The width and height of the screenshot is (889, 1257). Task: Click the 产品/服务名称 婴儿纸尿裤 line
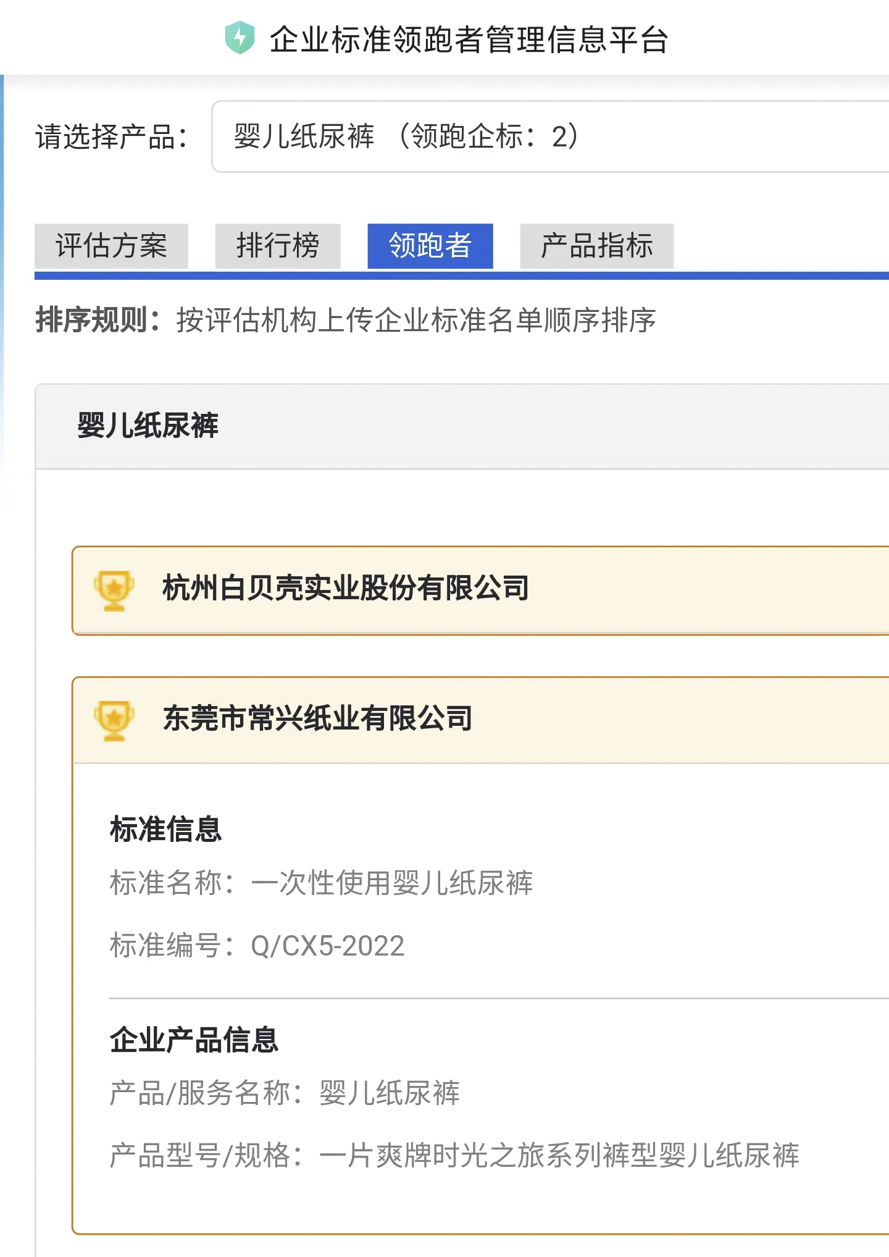click(x=285, y=1093)
